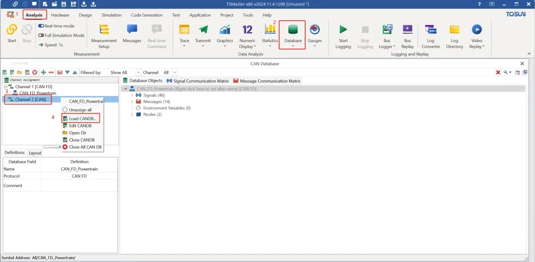
Task: Toggle Full Simulation Mode switch
Action: [41, 35]
